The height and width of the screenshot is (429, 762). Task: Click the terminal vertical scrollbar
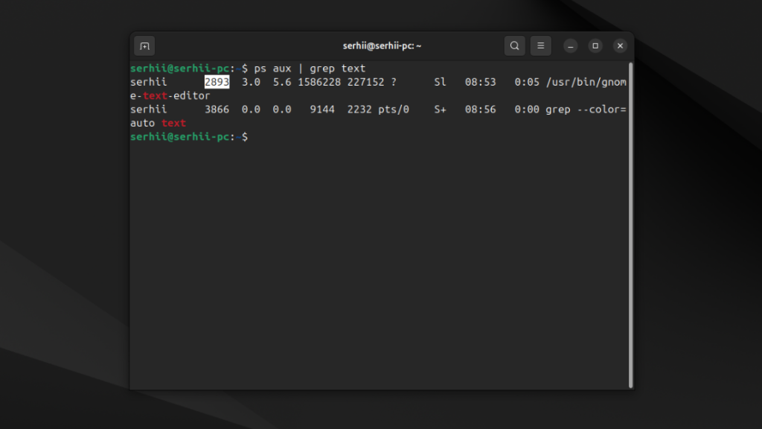click(x=631, y=225)
